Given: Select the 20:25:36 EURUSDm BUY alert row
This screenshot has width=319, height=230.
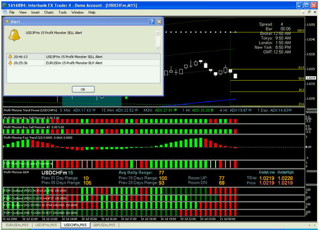Looking at the screenshot, I should coord(83,63).
